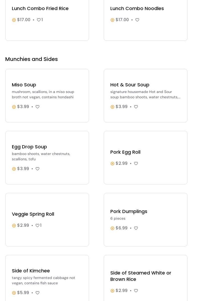Click the heart icon for Pork Dumplings
The height and width of the screenshot is (301, 198).
click(136, 228)
